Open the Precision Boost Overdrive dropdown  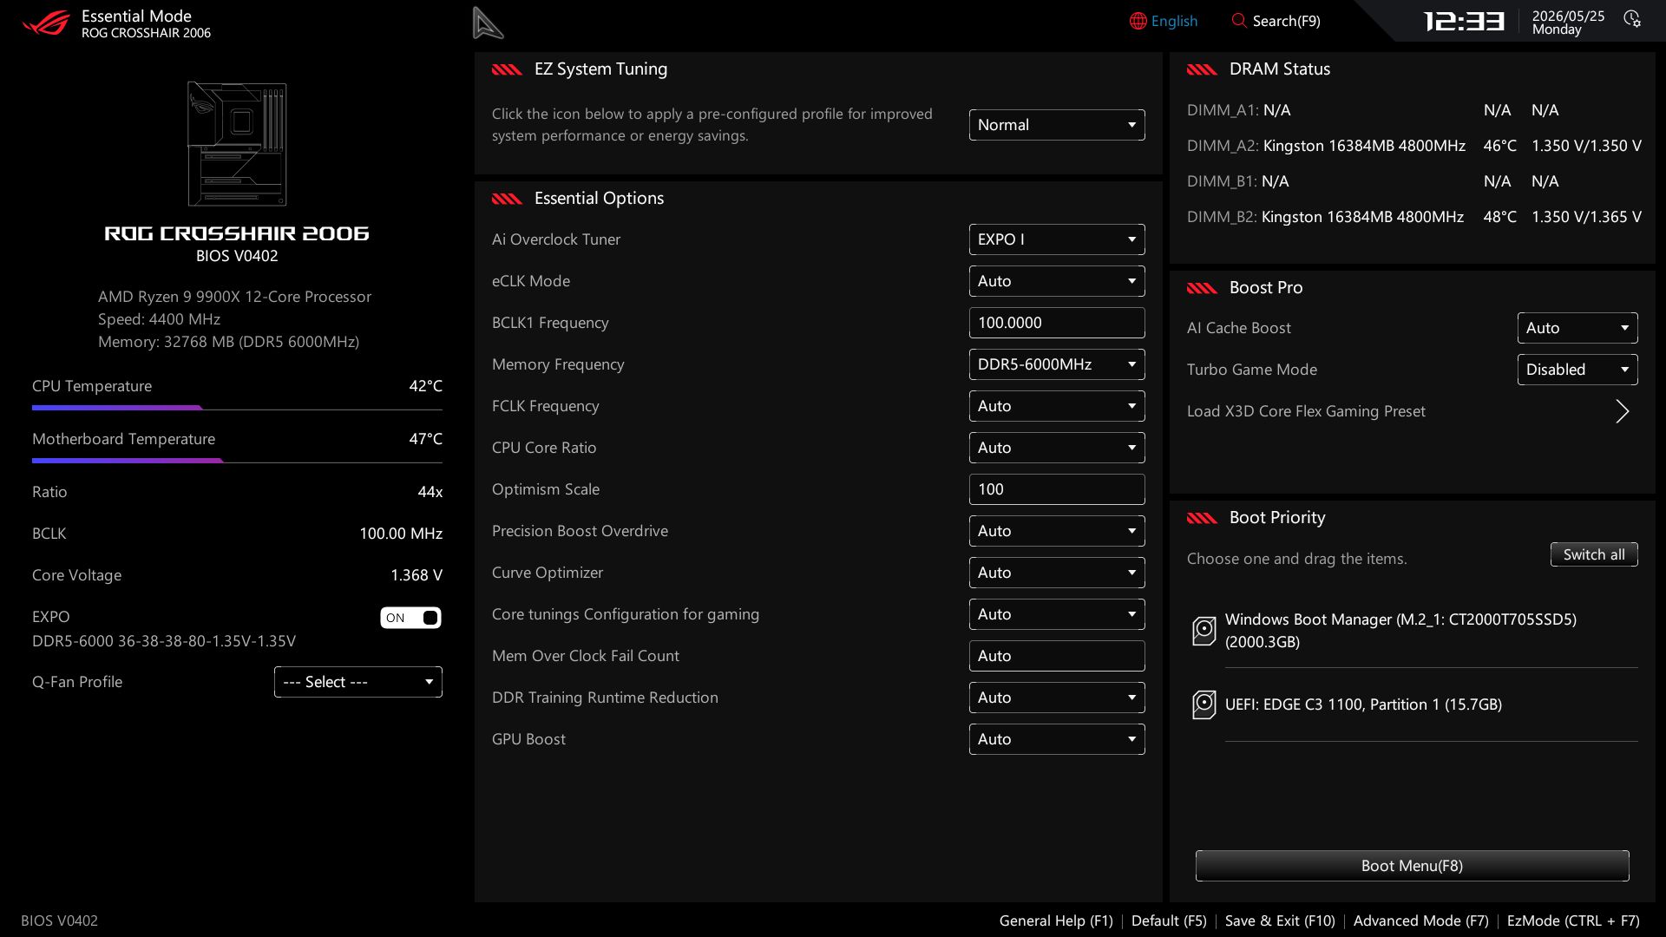(1057, 531)
